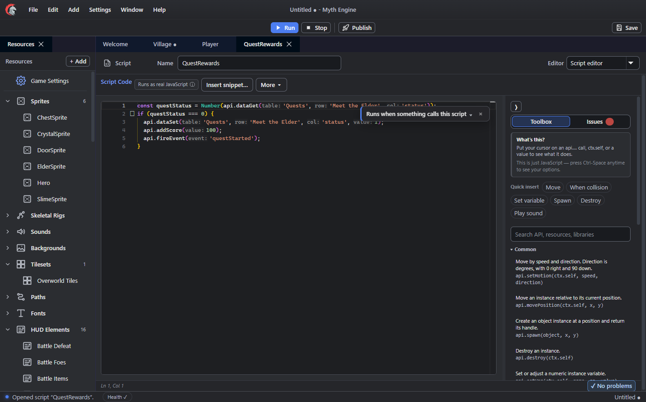Close the QuestRewards tab
Viewport: 646px width, 402px height.
(289, 44)
